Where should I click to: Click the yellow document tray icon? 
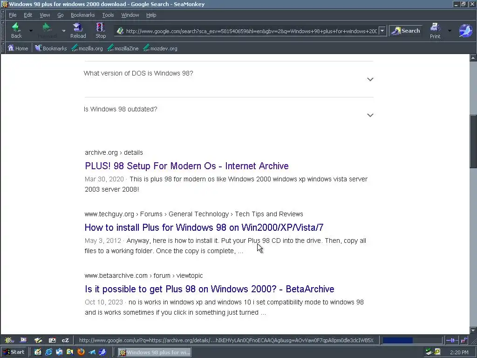(437, 352)
